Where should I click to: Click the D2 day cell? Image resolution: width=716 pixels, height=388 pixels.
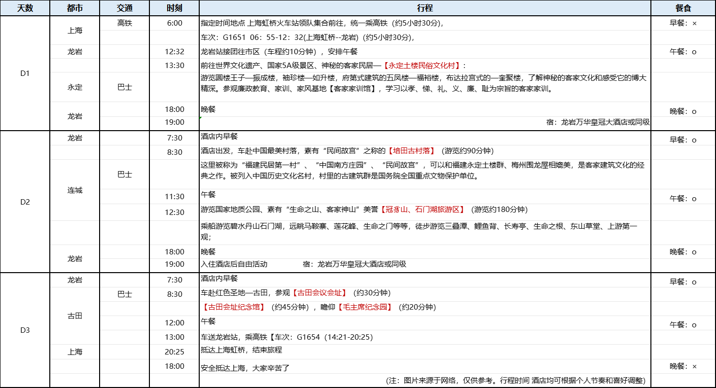25,202
